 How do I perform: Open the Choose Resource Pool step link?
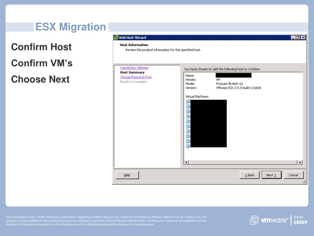click(x=136, y=77)
